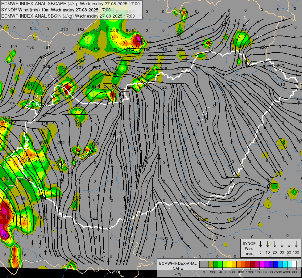Click 'ECMWF-INDEX-ANAL' label in color legend
Viewport: 302px width, 278px height.
[x=178, y=263]
